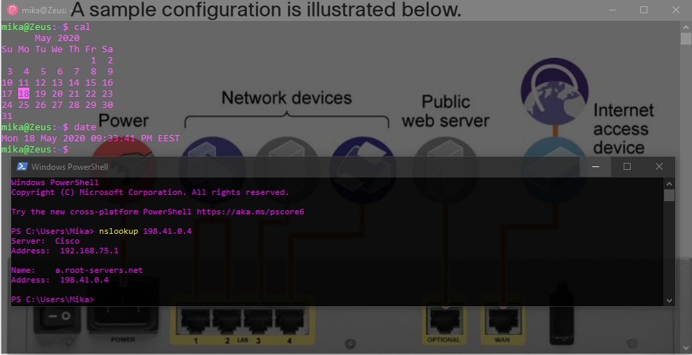Maximize the mika@Zeus terminal window
This screenshot has height=355, width=692.
[644, 10]
